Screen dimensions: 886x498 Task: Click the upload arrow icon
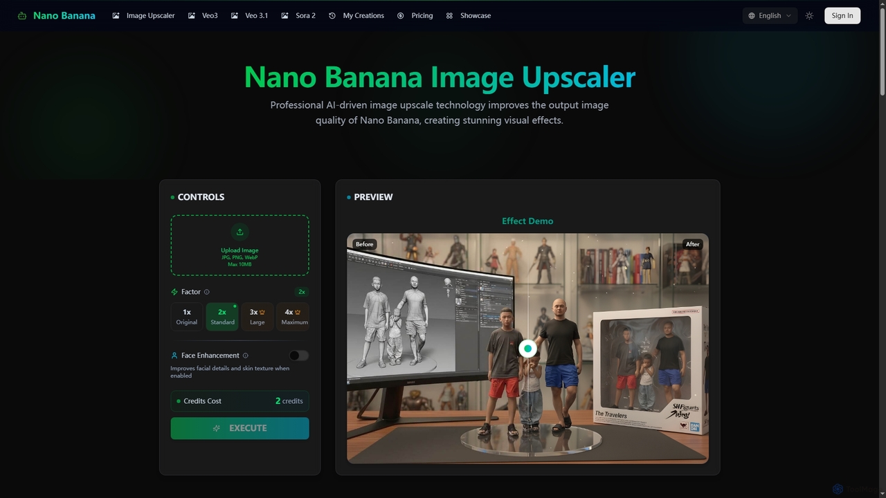(239, 232)
